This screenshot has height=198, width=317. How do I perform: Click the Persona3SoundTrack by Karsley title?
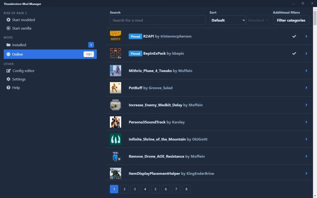(157, 122)
